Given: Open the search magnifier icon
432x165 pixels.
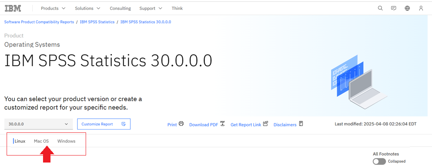Looking at the screenshot, I should coord(380,8).
